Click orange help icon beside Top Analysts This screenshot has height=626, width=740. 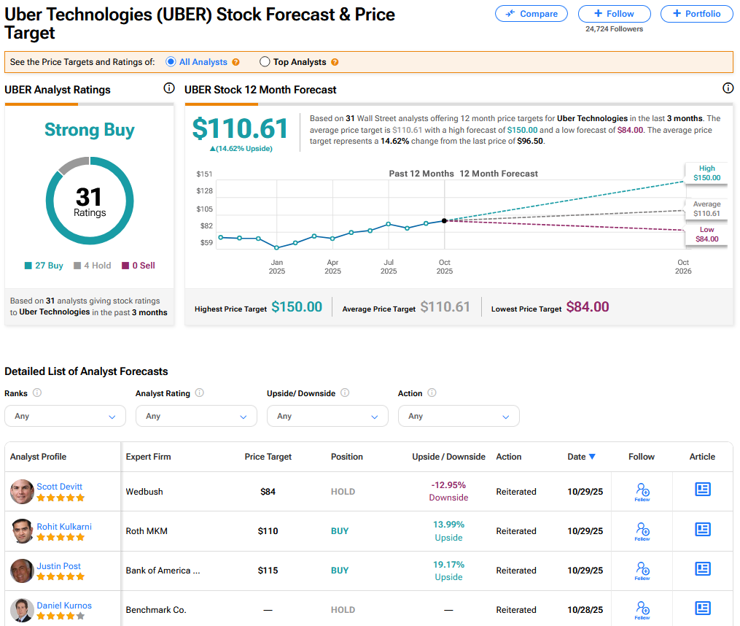(x=335, y=62)
